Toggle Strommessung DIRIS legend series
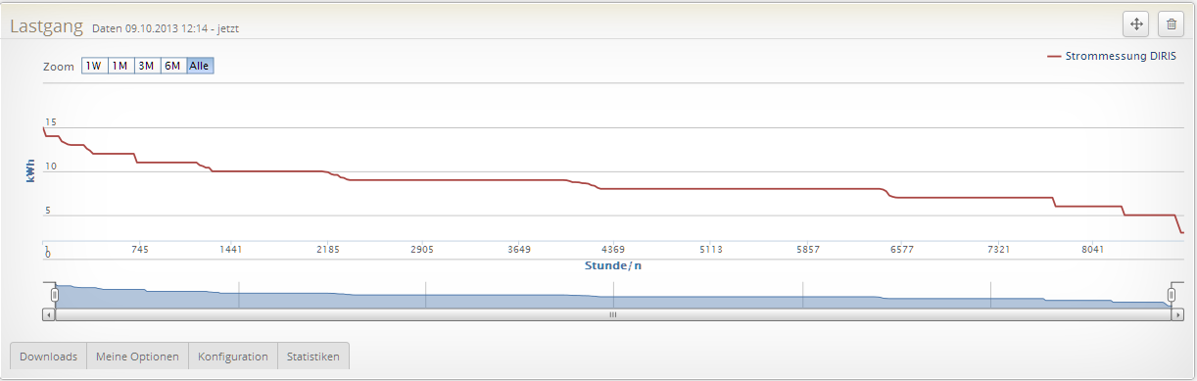 coord(1113,56)
